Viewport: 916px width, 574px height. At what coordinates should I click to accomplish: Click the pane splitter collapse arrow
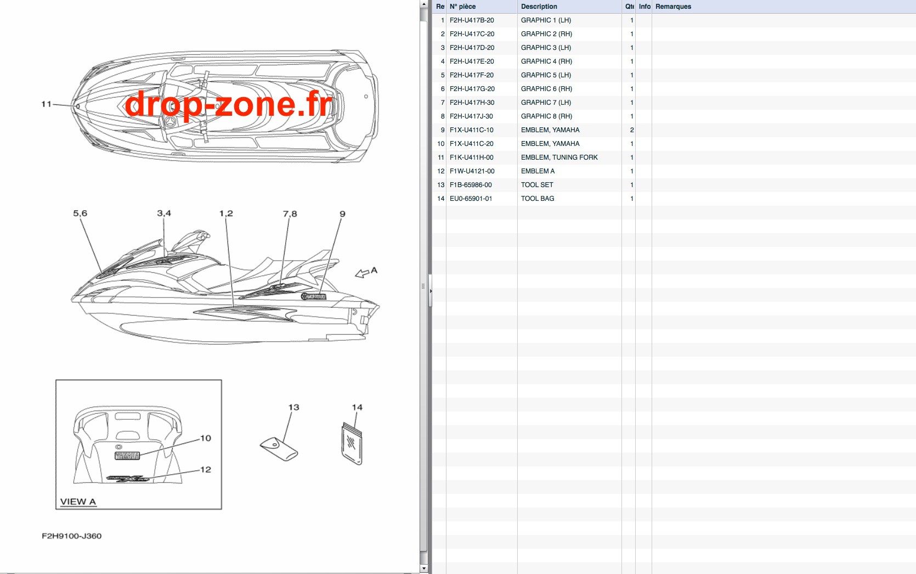tap(431, 291)
